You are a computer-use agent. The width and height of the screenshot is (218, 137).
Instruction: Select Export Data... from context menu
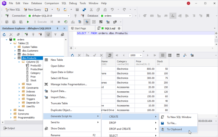(58, 91)
